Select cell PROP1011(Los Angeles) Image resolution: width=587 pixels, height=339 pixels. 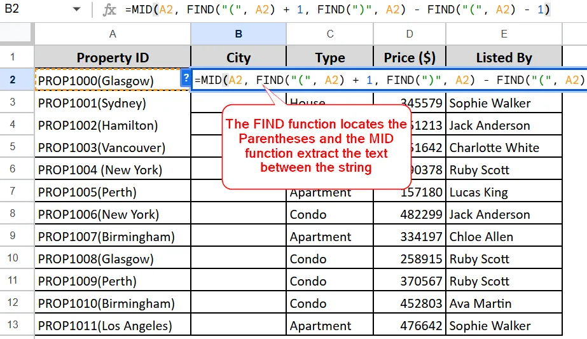[x=113, y=326]
